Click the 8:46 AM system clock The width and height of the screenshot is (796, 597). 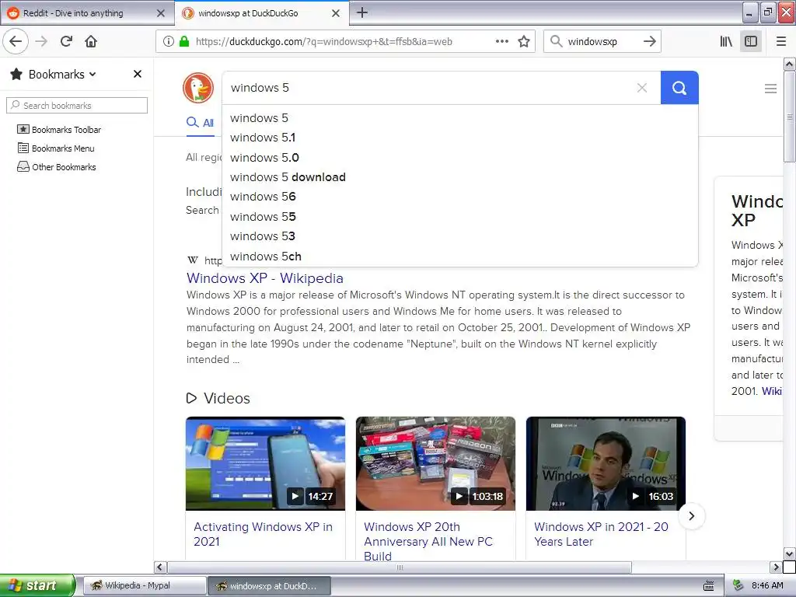767,585
